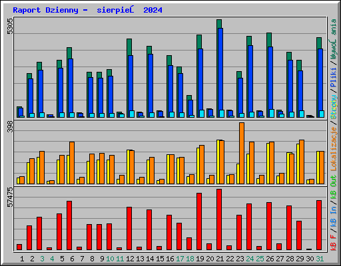Click the blue bar for day 12
341x266 pixels.
point(131,86)
